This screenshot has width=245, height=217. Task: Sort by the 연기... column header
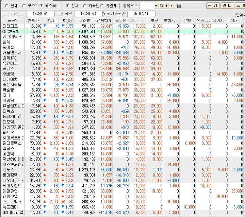(x=204, y=20)
